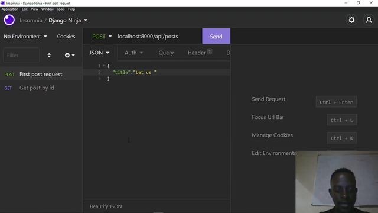This screenshot has height=213, width=378.
Task: Open the View menu
Action: pyautogui.click(x=34, y=9)
